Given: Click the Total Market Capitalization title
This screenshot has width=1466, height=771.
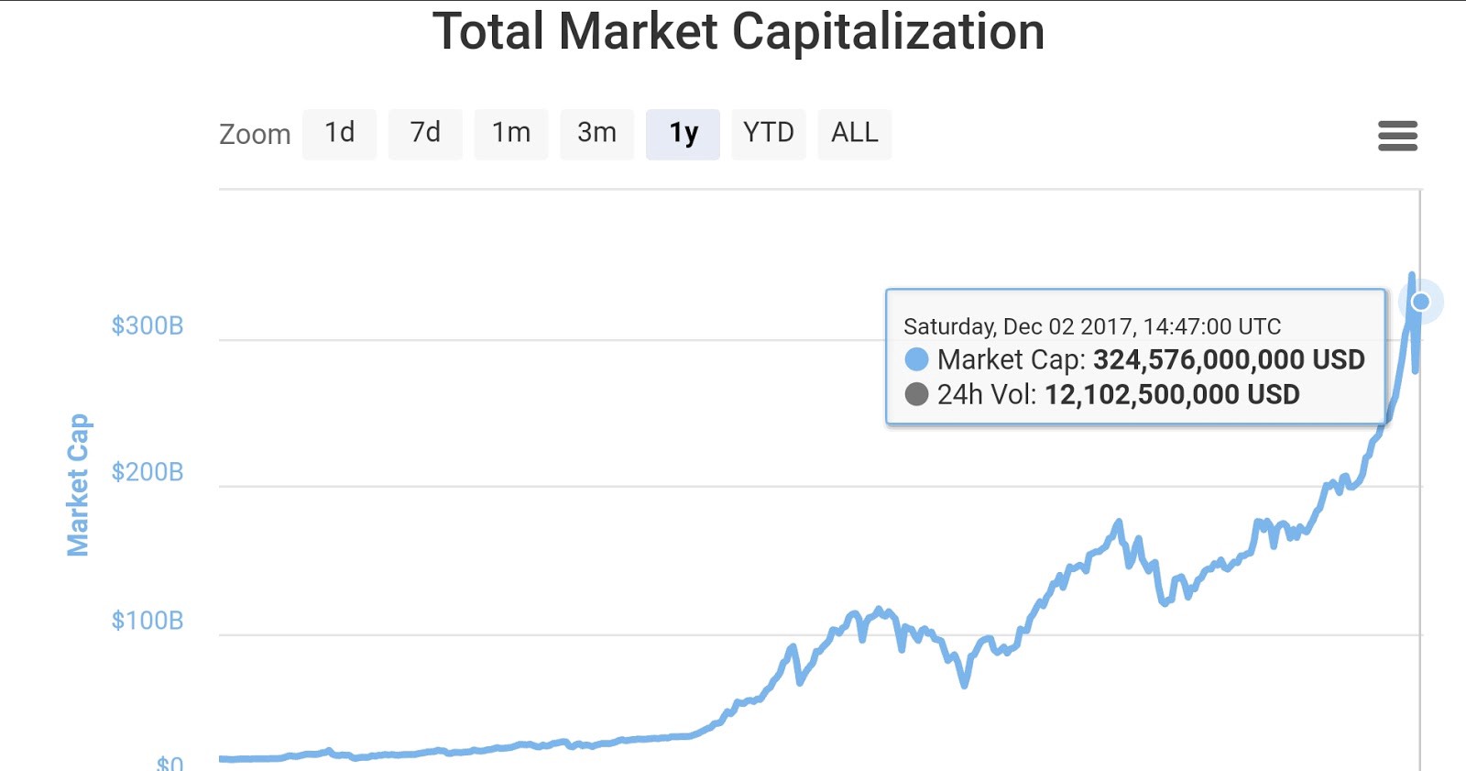Looking at the screenshot, I should [738, 32].
